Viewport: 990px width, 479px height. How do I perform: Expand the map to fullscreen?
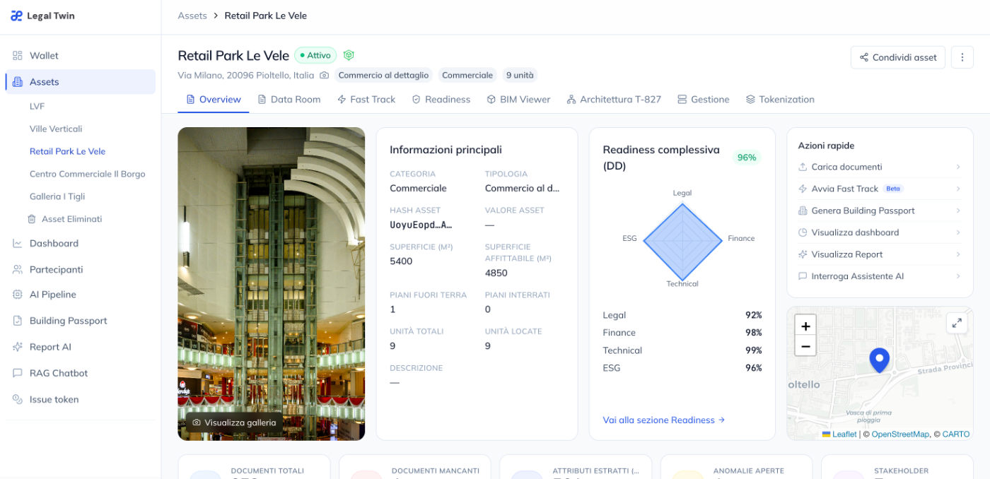[957, 323]
